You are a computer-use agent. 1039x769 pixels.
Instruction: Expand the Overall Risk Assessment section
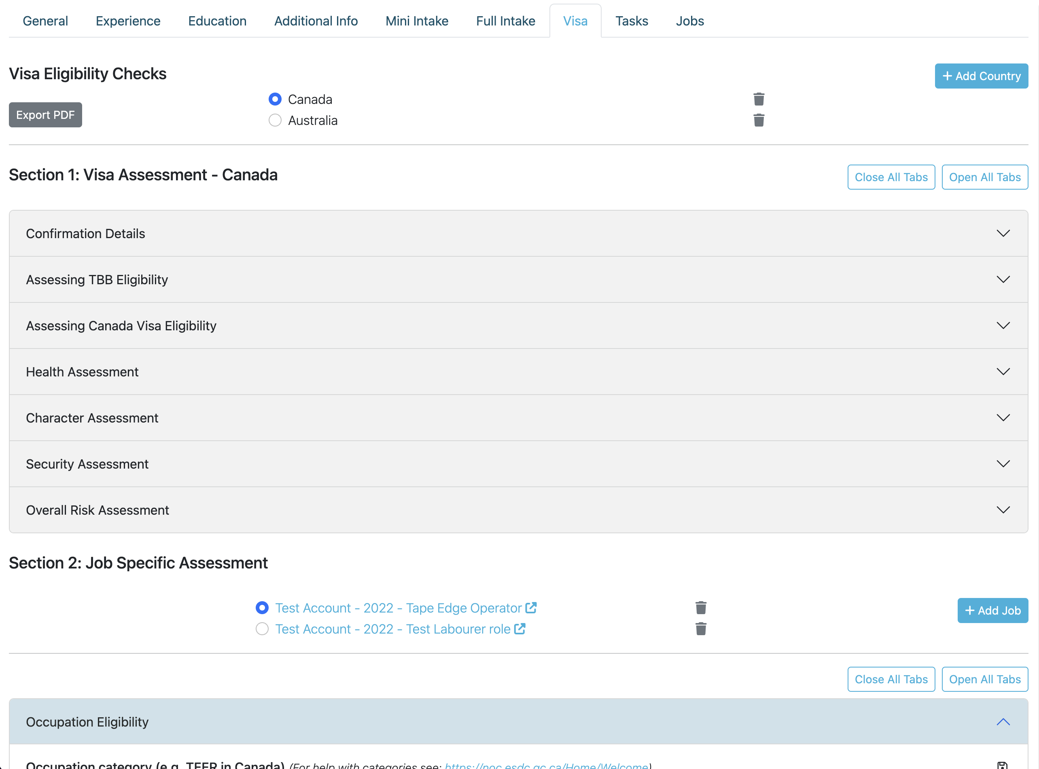(1003, 510)
